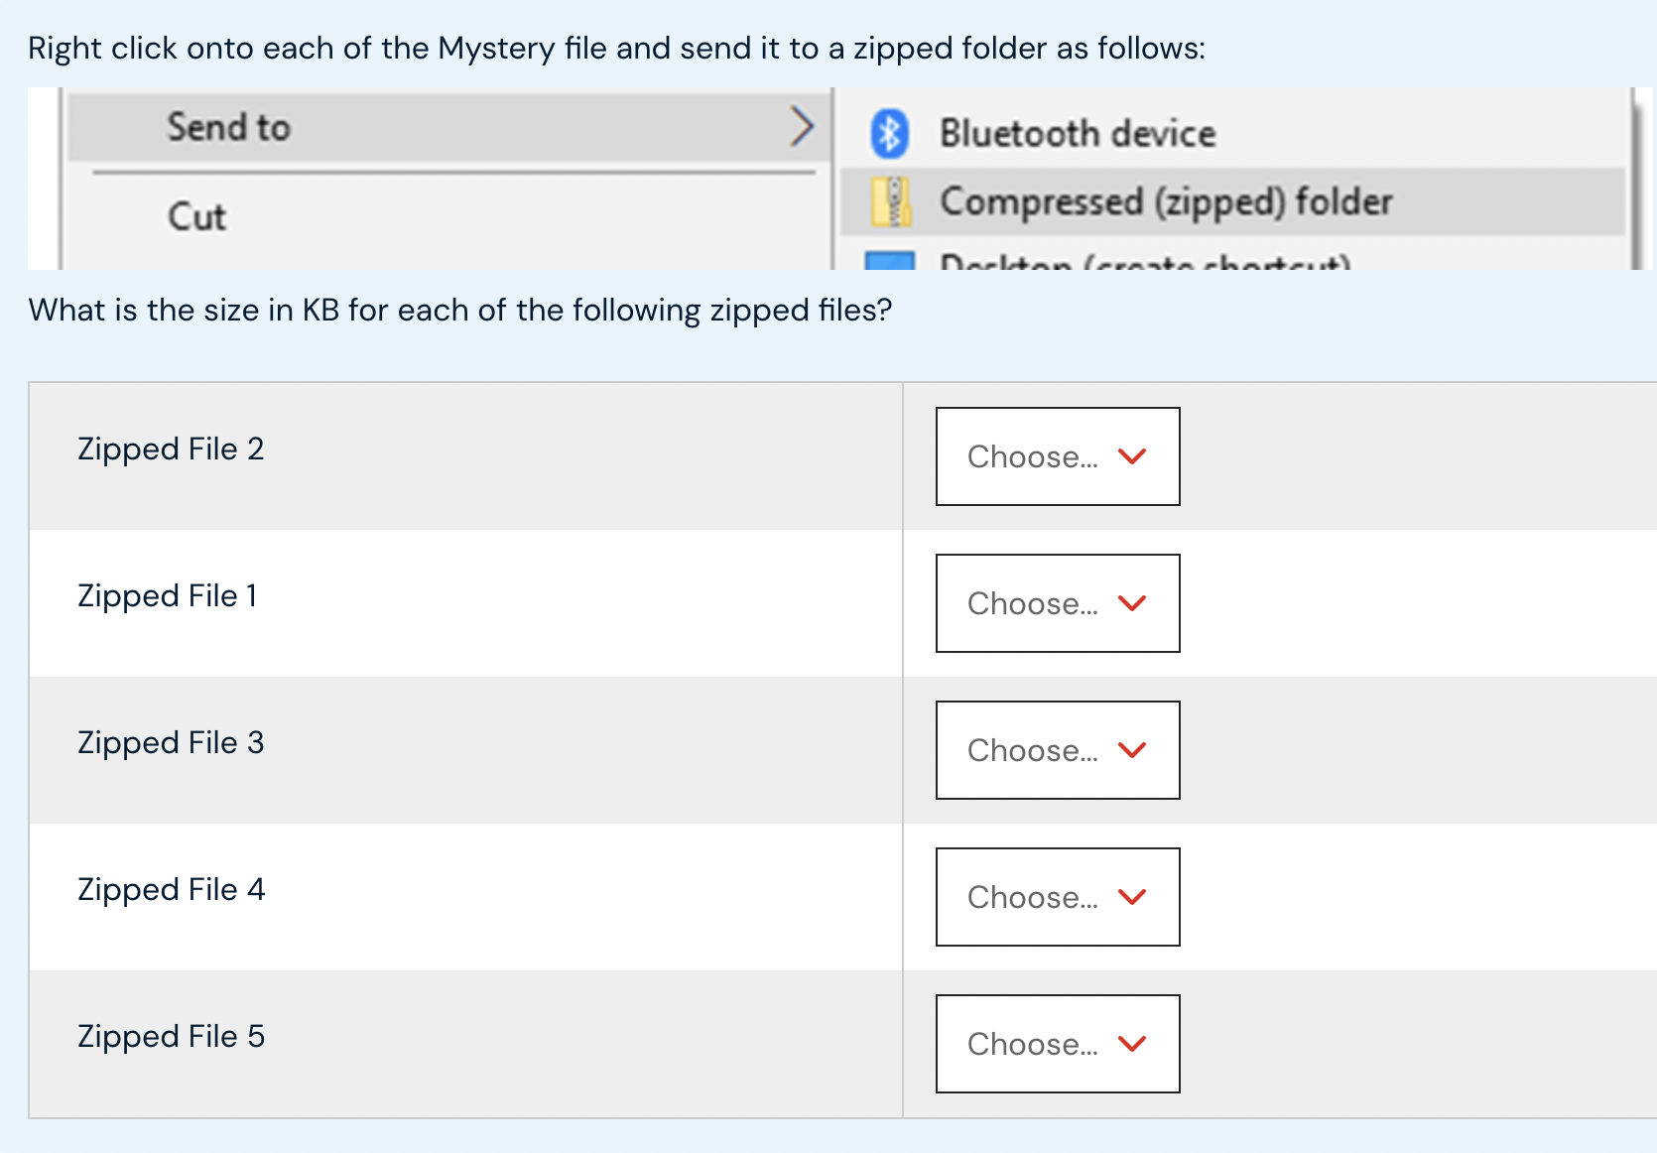The image size is (1657, 1153).
Task: Open the Choose dropdown for Zipped File 1
Action: (1057, 603)
